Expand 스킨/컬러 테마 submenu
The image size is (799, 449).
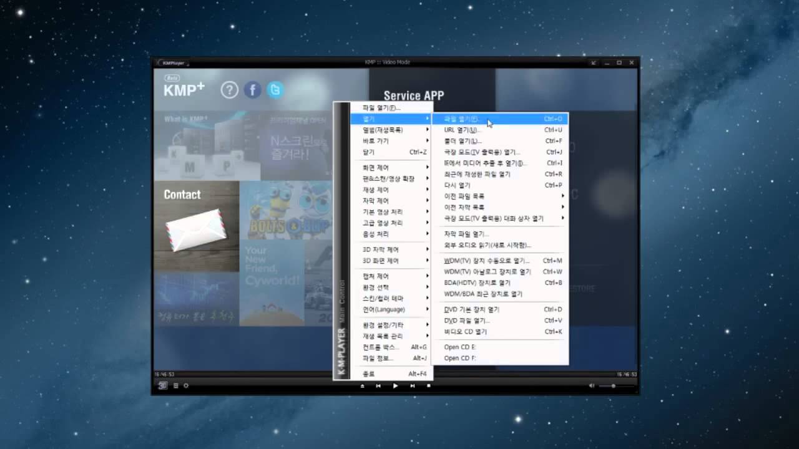tap(391, 299)
